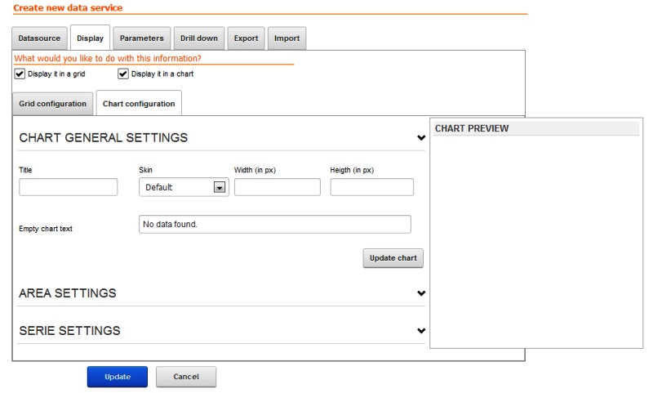
Task: Go to the Export tab
Action: point(246,38)
